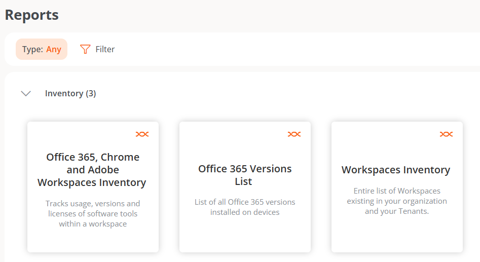
Task: Click logo icon on Office 365 Versions List card
Action: tap(294, 134)
